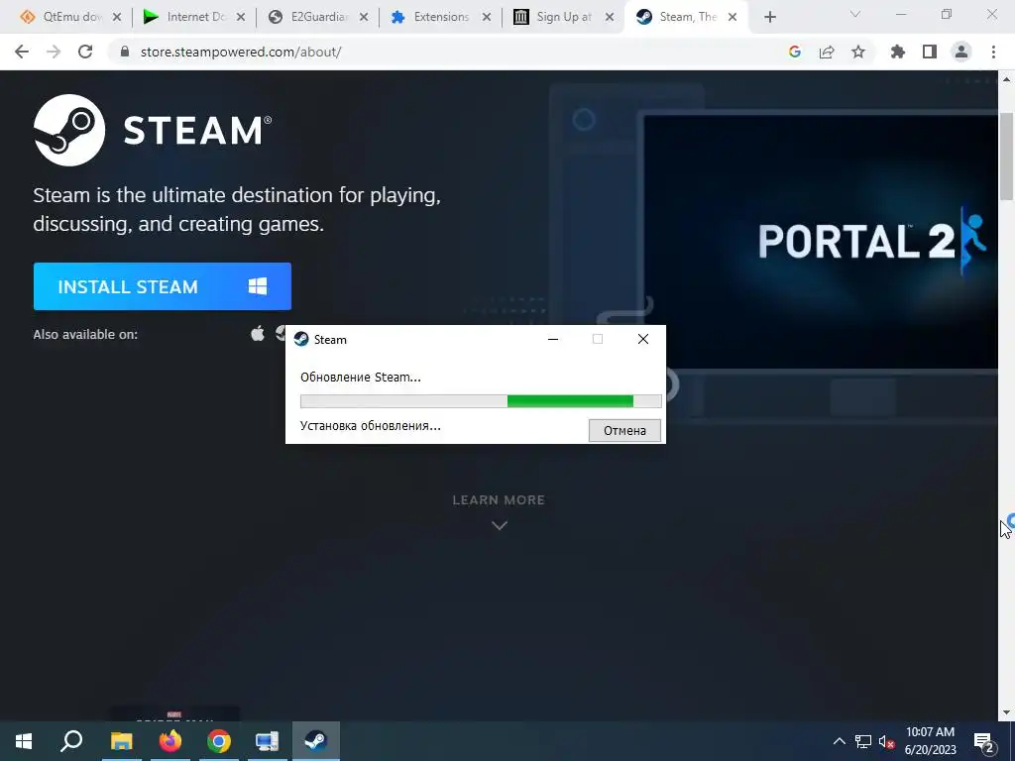Open Firefox from the taskbar
This screenshot has width=1015, height=761.
170,741
